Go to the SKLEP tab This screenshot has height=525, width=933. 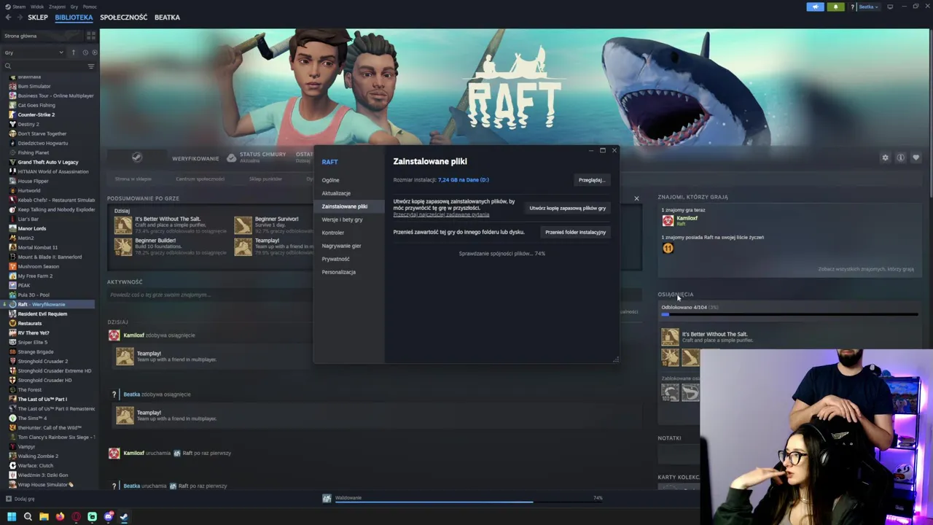38,17
